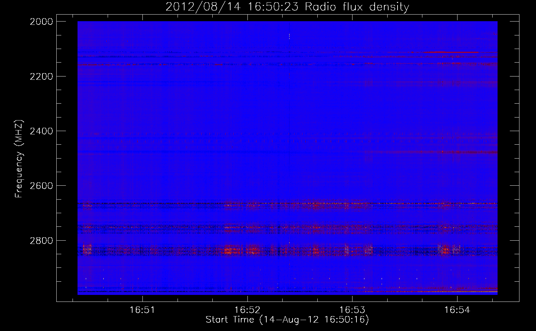Click the 2800 frequency tick label
Screen dimensions: 536x331
tap(41, 241)
